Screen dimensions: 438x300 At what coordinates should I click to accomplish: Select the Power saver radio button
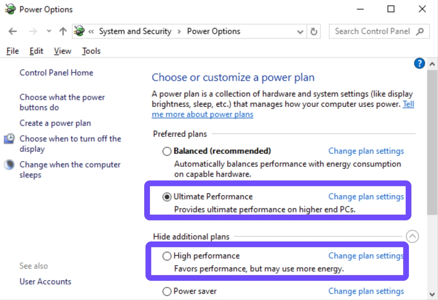pyautogui.click(x=167, y=291)
